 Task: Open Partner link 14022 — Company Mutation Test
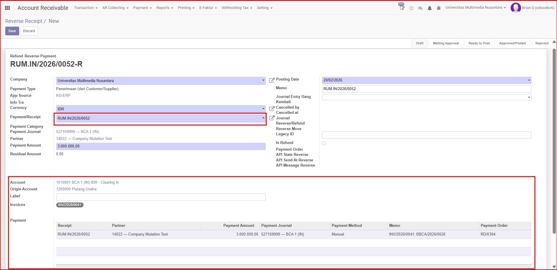(84, 138)
